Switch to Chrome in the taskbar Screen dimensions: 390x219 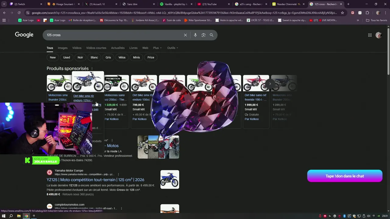pyautogui.click(x=27, y=216)
